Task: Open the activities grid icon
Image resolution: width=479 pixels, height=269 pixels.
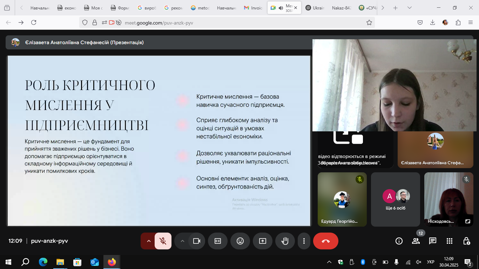Action: (450, 241)
